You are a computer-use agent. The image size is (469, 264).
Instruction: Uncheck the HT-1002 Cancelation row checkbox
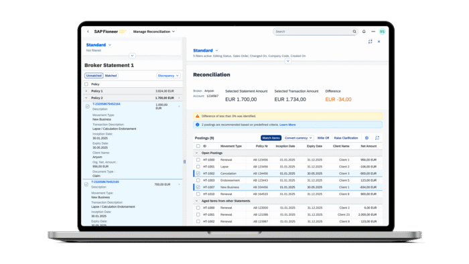tap(198, 174)
